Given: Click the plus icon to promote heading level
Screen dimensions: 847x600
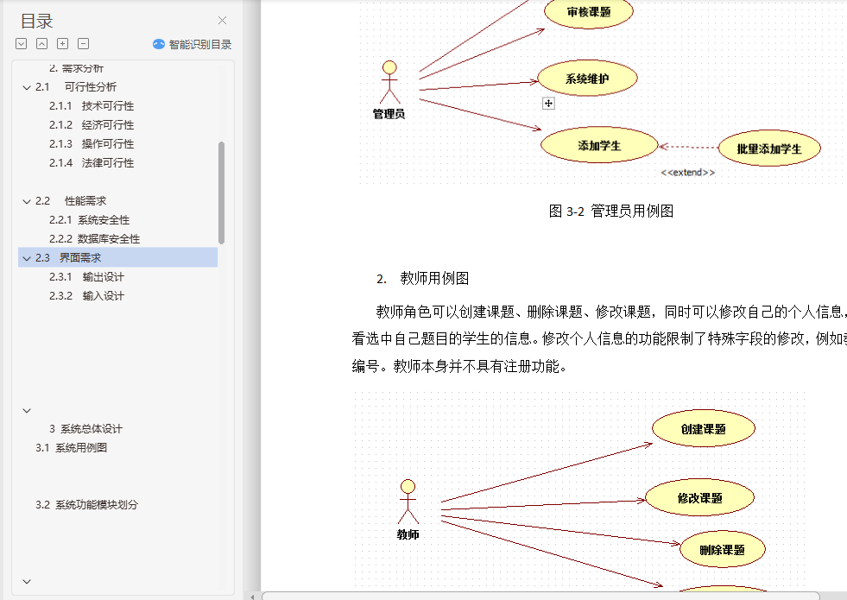Looking at the screenshot, I should 63,44.
